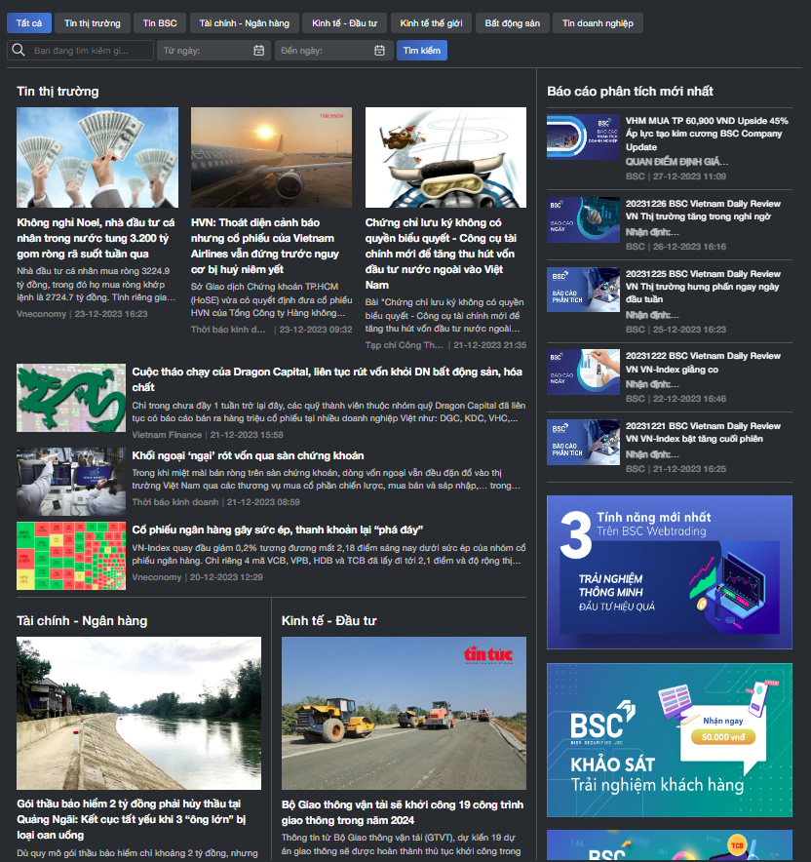The image size is (811, 862).
Task: Select the Tài chính - Ngân hàng tab
Action: click(x=245, y=23)
